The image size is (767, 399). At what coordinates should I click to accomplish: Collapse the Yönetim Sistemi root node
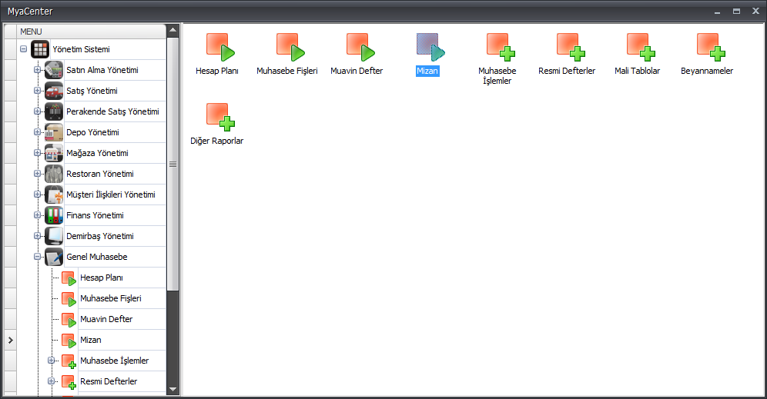23,49
